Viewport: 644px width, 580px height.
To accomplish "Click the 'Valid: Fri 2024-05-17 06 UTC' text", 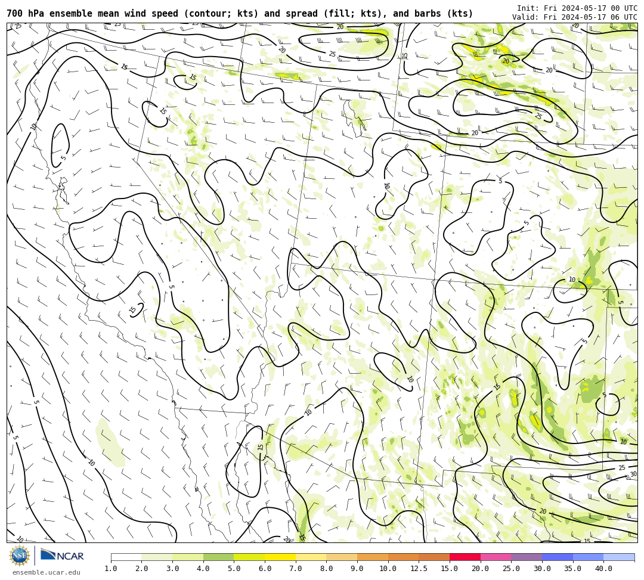I will [575, 17].
